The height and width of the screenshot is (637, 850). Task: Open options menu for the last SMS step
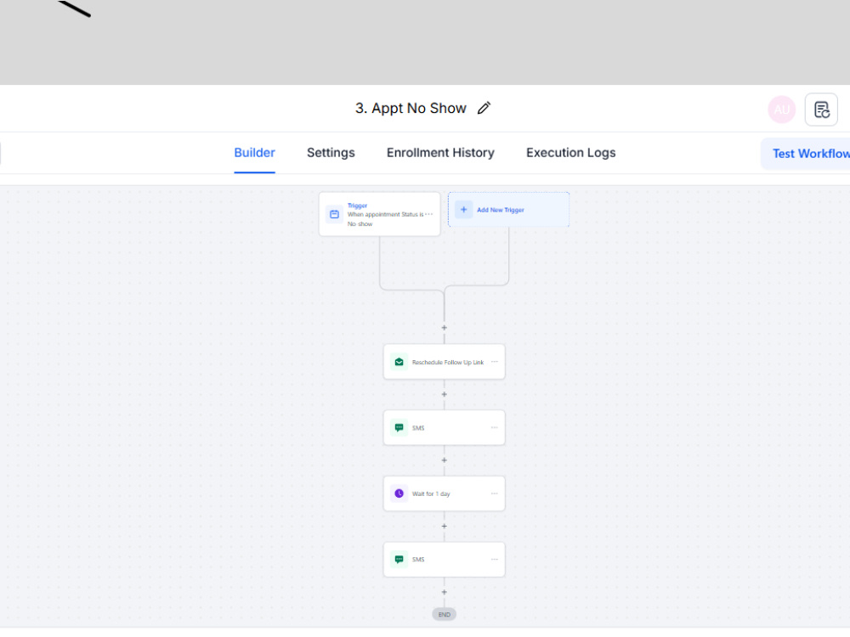(495, 560)
